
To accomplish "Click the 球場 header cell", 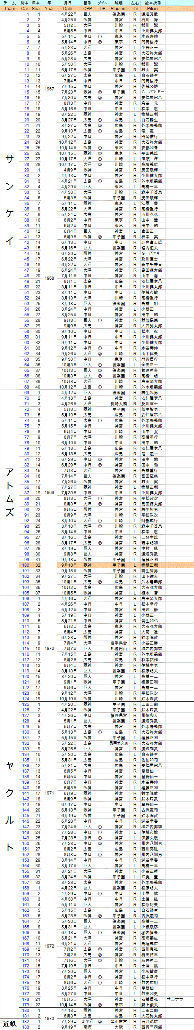I will click(x=119, y=3).
